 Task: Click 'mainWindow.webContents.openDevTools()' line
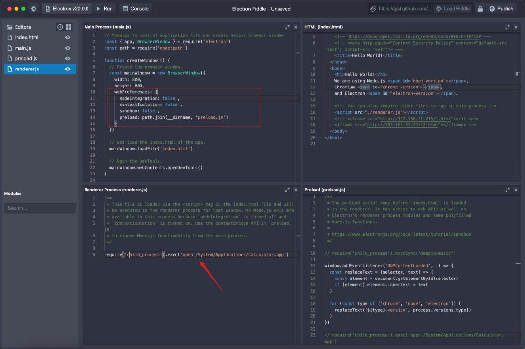156,168
